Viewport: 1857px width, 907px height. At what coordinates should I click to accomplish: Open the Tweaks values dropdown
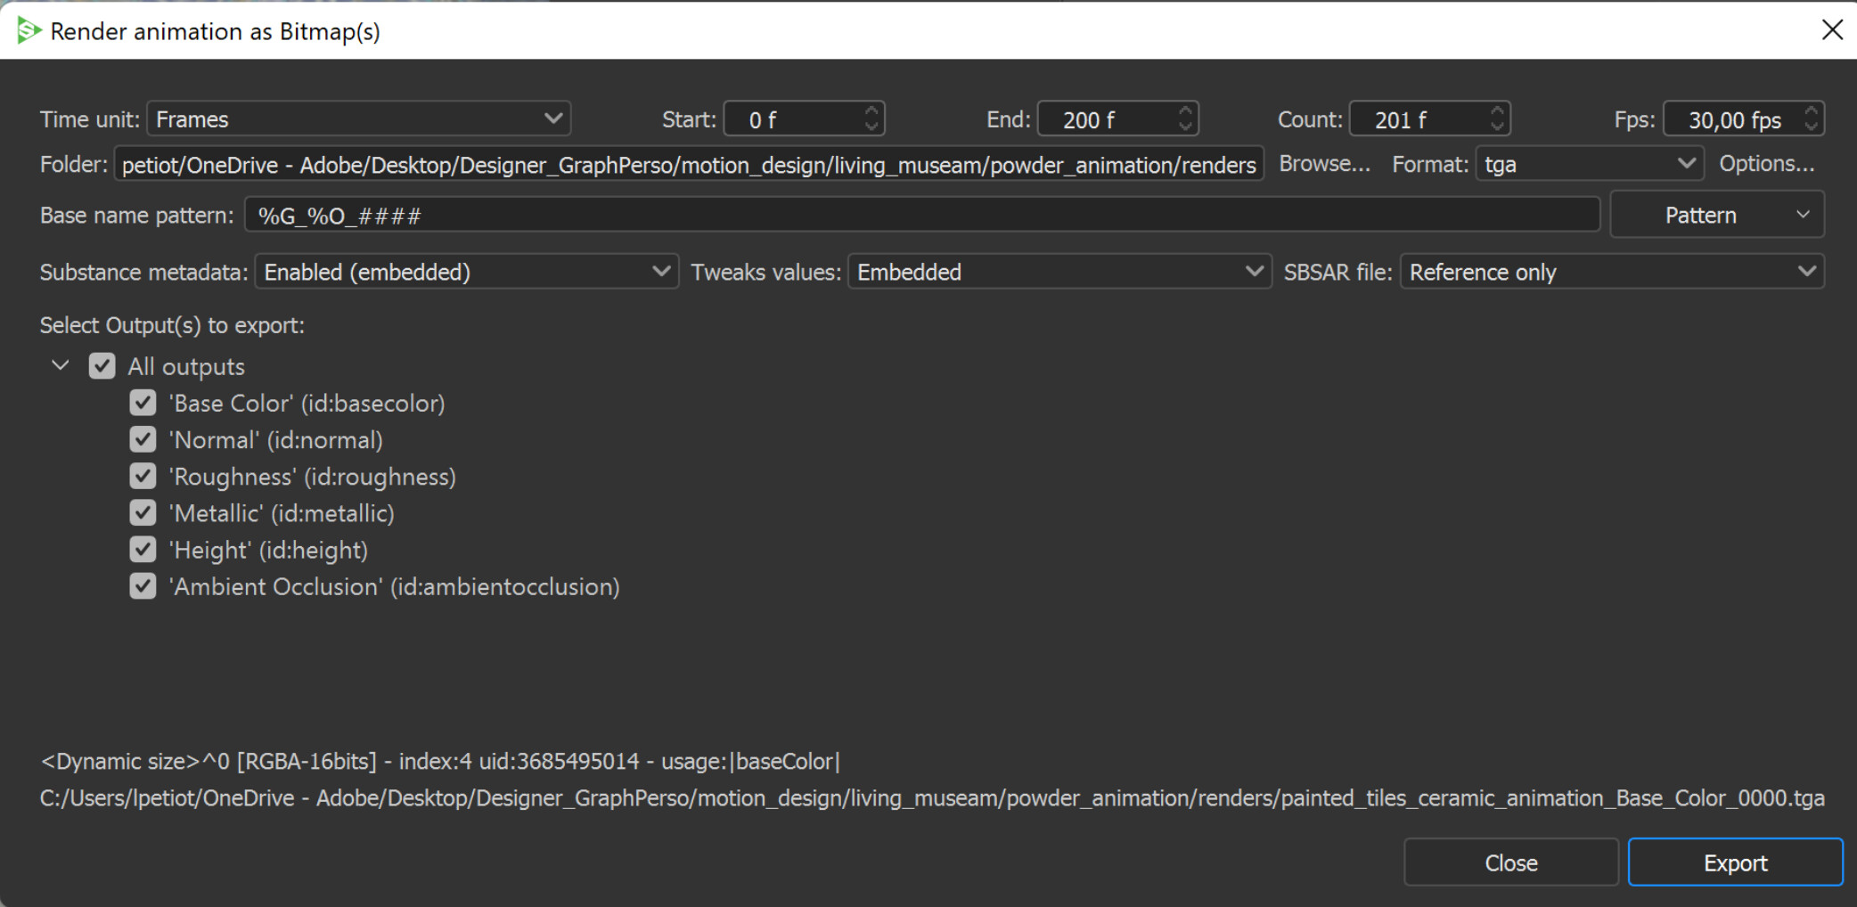pyautogui.click(x=1059, y=272)
